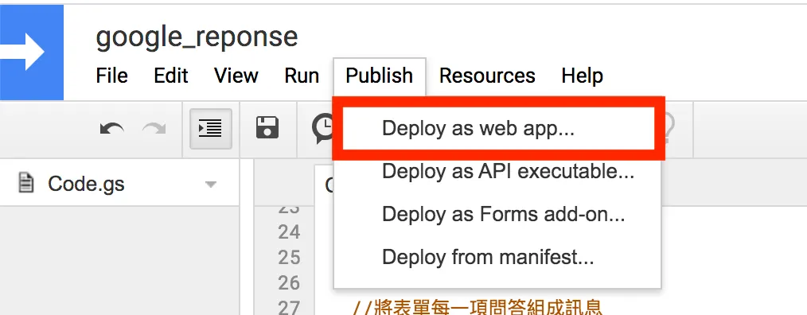Open the triggers clock icon
The width and height of the screenshot is (807, 315).
point(323,129)
